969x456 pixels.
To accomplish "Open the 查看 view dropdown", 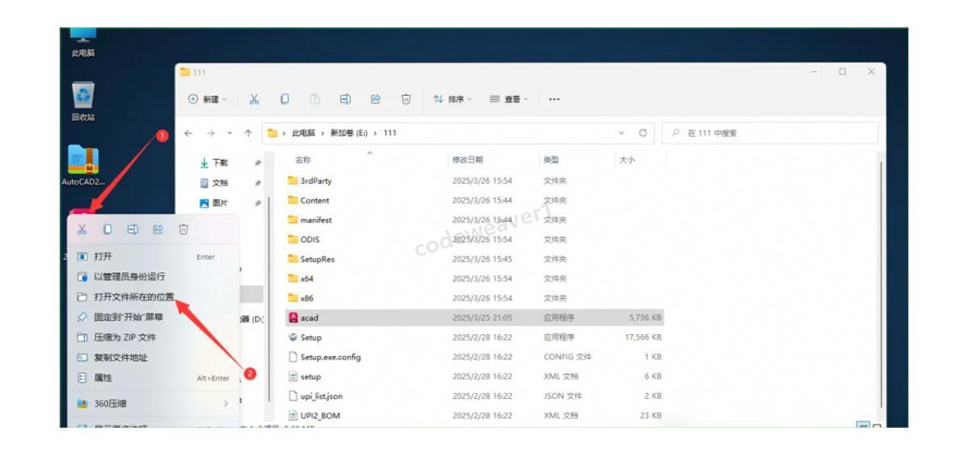I will [509, 99].
